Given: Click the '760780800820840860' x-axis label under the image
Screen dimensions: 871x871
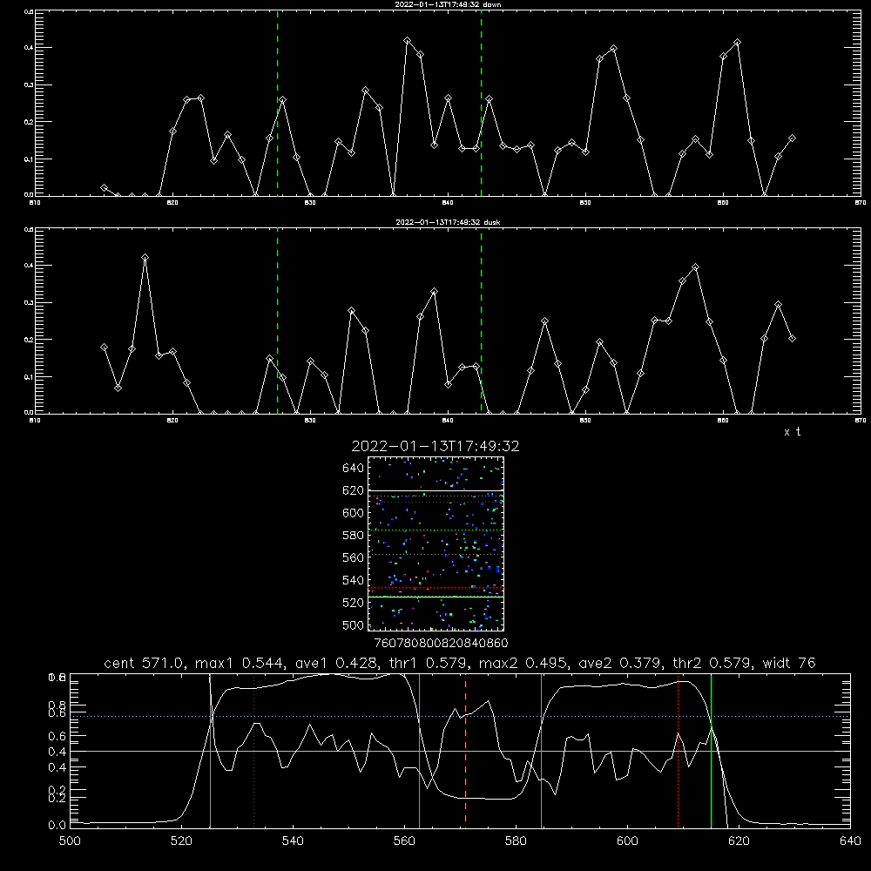Looking at the screenshot, I should click(441, 644).
